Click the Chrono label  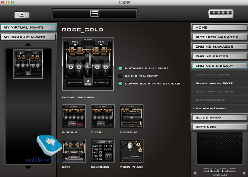(x=70, y=132)
